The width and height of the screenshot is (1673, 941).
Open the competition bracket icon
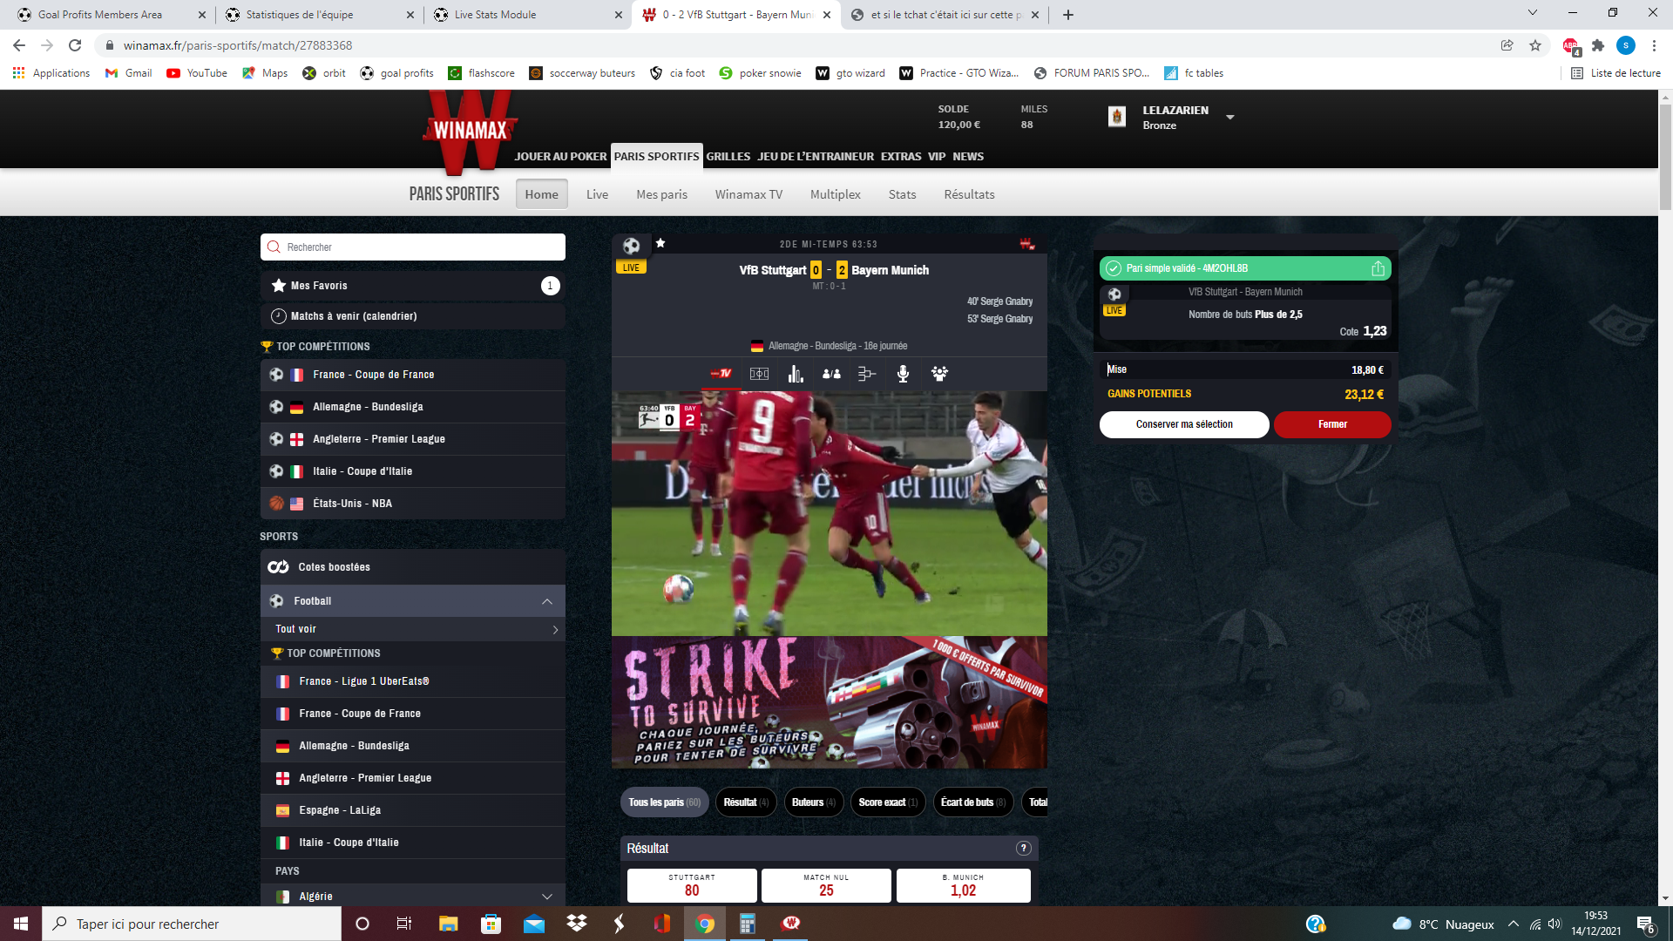point(867,374)
